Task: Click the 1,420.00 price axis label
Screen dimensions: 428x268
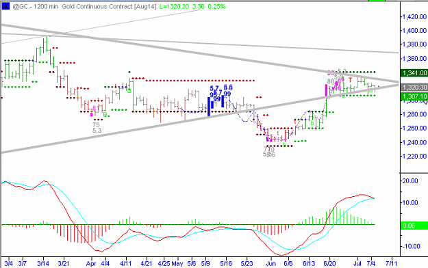Action: pyautogui.click(x=414, y=17)
